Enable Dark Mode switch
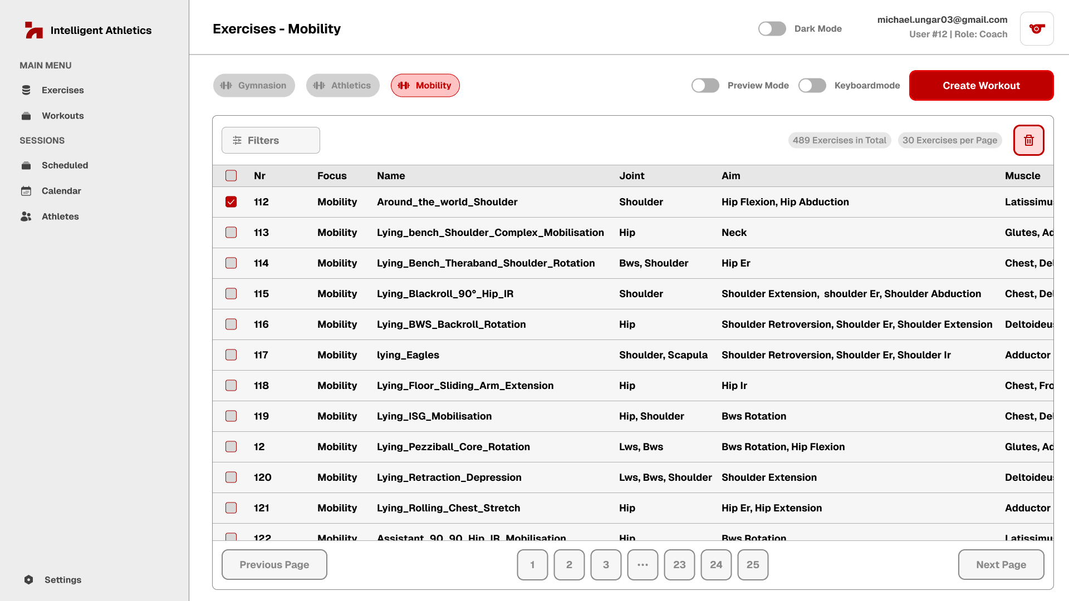This screenshot has width=1069, height=601. click(x=772, y=29)
